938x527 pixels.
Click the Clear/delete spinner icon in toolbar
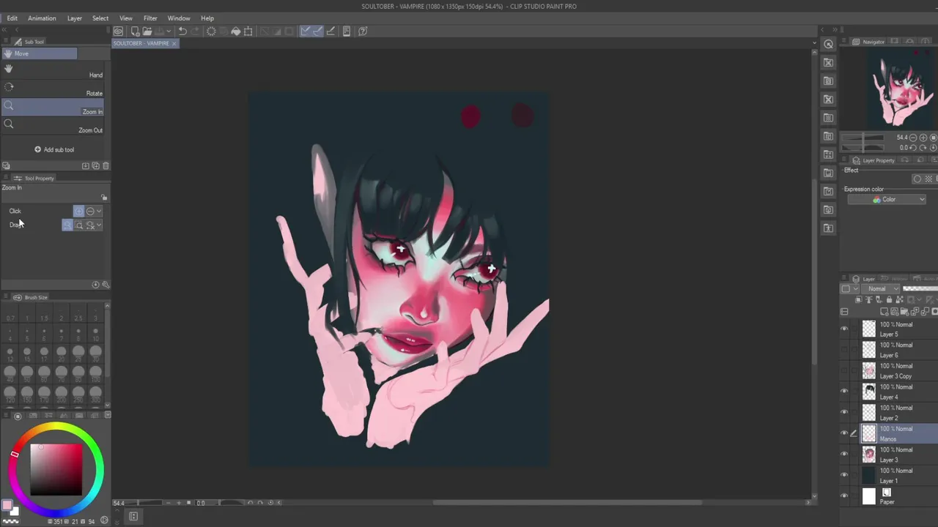(211, 31)
